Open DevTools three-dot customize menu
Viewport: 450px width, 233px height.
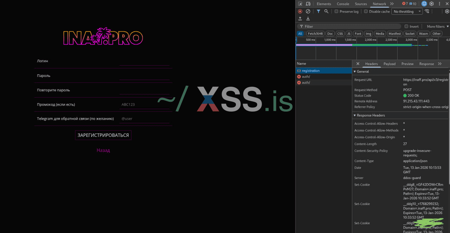tap(439, 4)
